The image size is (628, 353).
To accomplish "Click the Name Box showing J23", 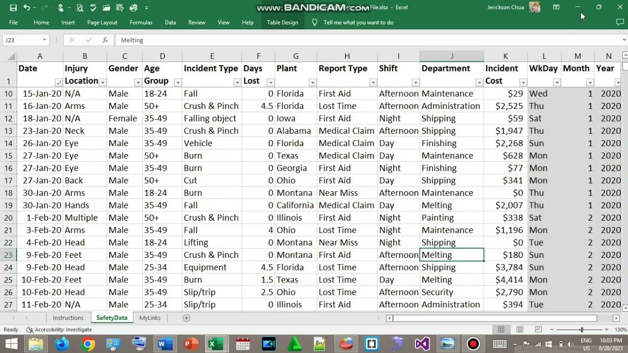I will 22,40.
